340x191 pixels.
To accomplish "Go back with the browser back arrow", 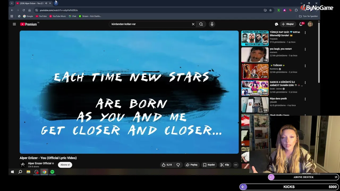I will click(12, 10).
